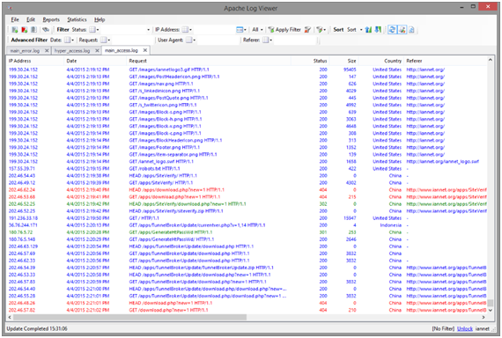Open the Reports menu
The width and height of the screenshot is (502, 338).
click(x=51, y=19)
